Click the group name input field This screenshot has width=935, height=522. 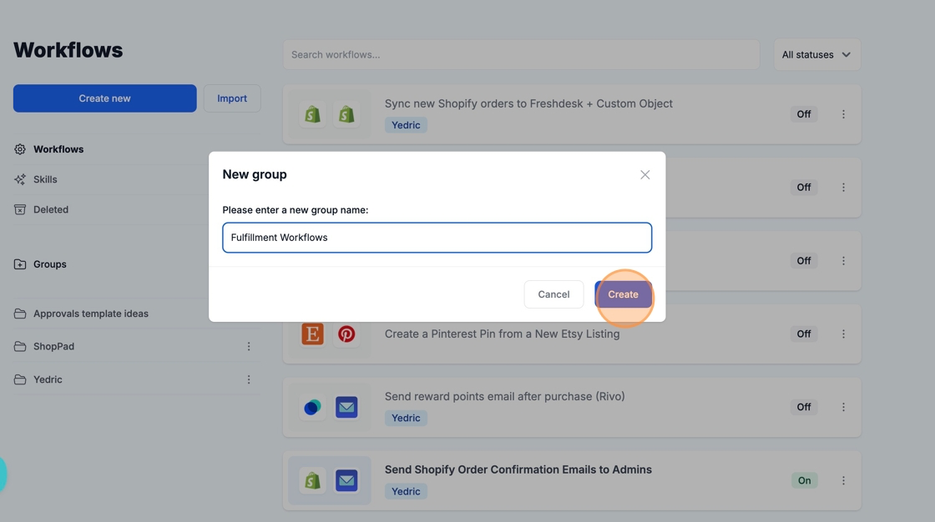coord(437,238)
